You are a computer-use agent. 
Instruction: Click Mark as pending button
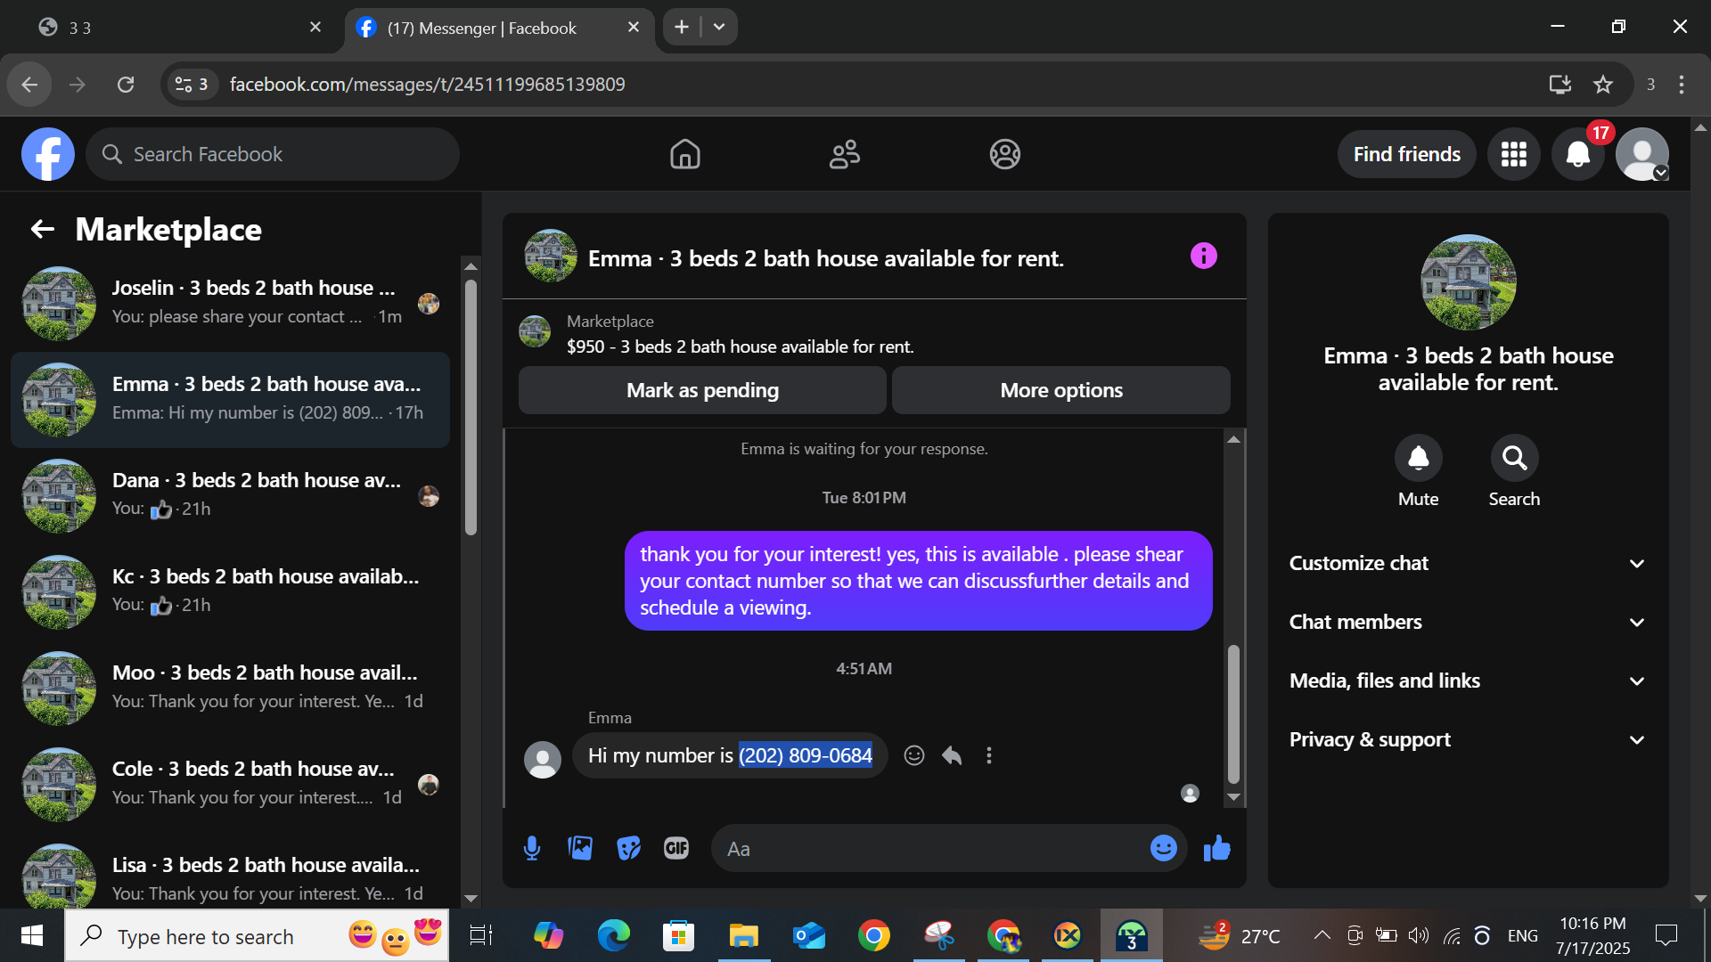(702, 390)
